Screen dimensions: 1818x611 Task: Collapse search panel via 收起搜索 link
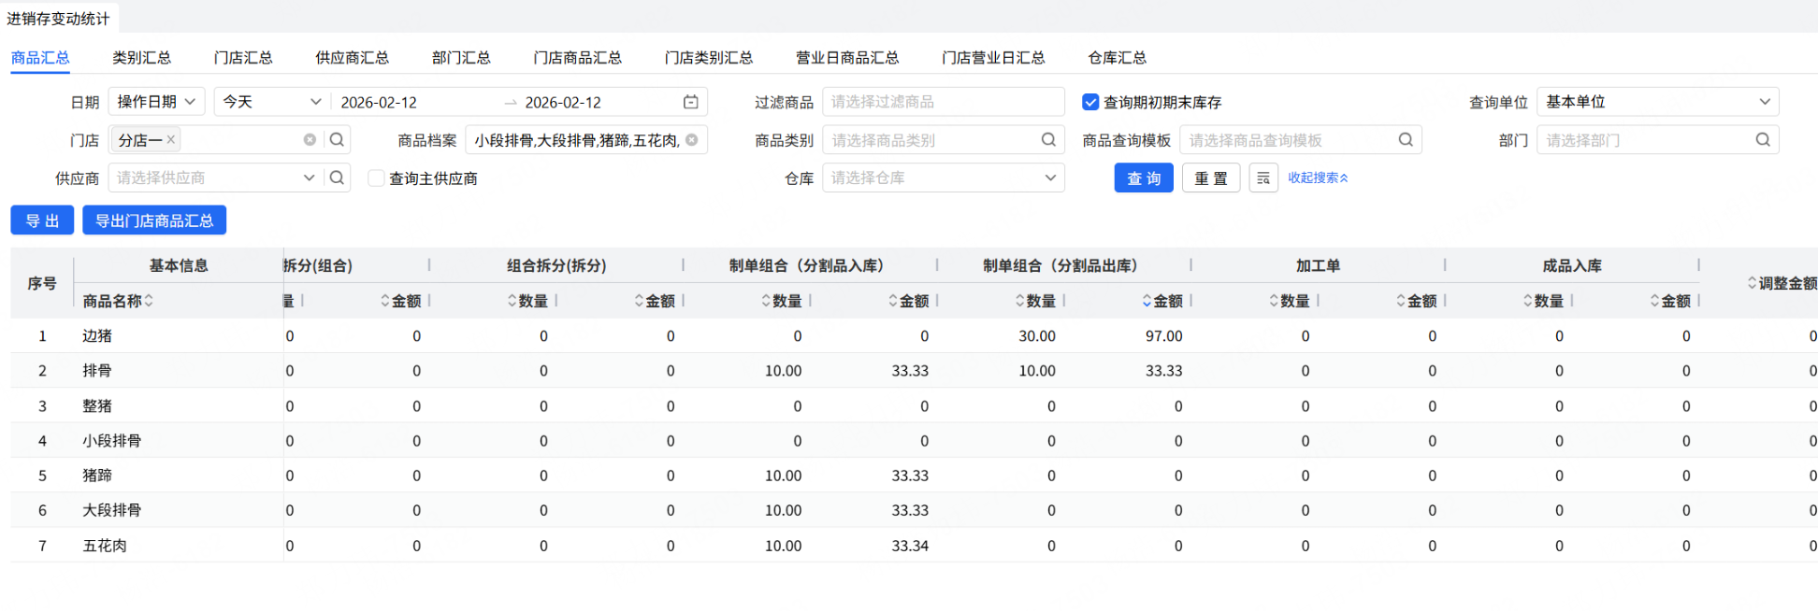click(x=1318, y=178)
